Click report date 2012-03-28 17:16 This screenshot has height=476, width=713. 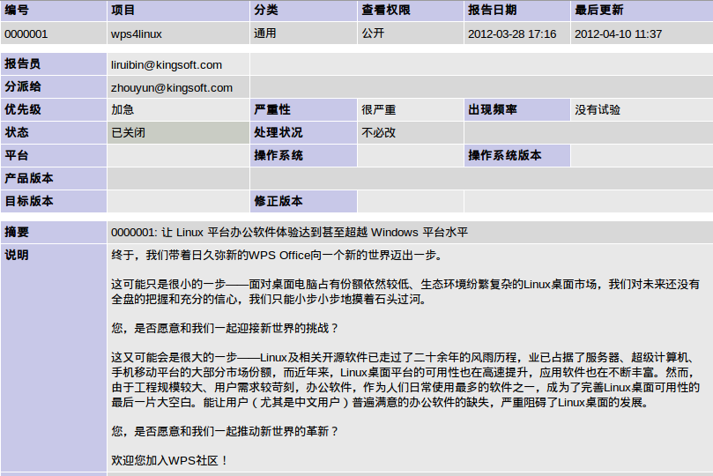pos(512,34)
